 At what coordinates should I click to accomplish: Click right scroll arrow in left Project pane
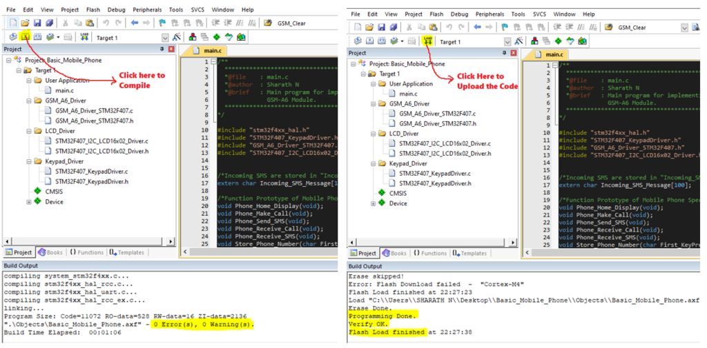[x=171, y=242]
